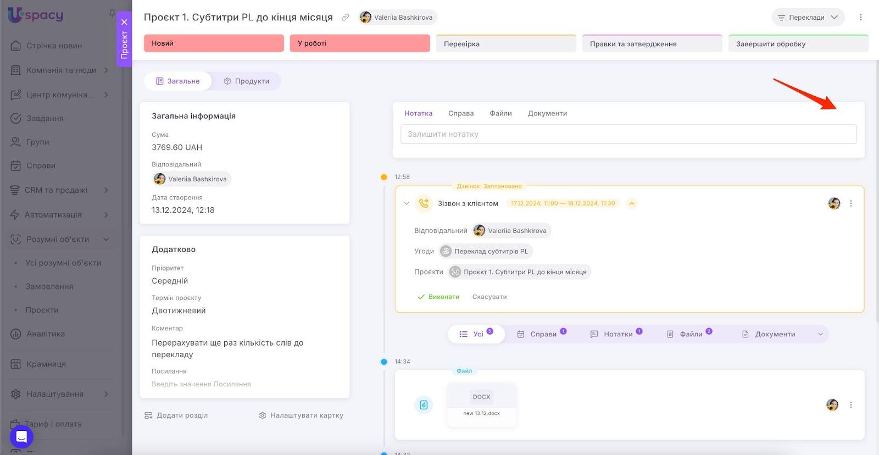Click the call phone icon for Зізвон з клієнтом
Viewport: 879px width, 455px height.
point(424,203)
